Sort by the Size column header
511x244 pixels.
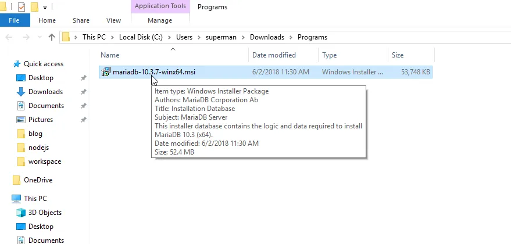click(x=411, y=55)
